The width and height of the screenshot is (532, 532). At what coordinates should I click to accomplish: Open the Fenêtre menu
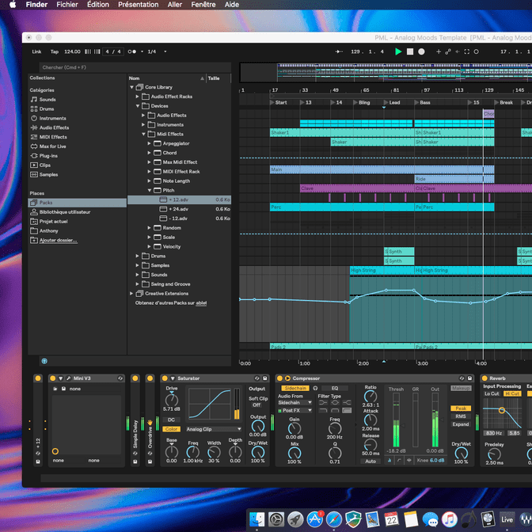[203, 5]
